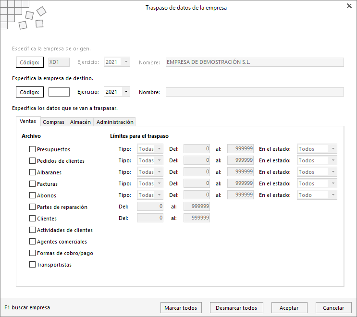Click Desmarcar todos button
This screenshot has width=357, height=317.
pyautogui.click(x=236, y=308)
